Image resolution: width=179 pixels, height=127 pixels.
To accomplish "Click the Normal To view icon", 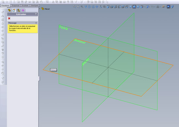I will click(101, 7).
